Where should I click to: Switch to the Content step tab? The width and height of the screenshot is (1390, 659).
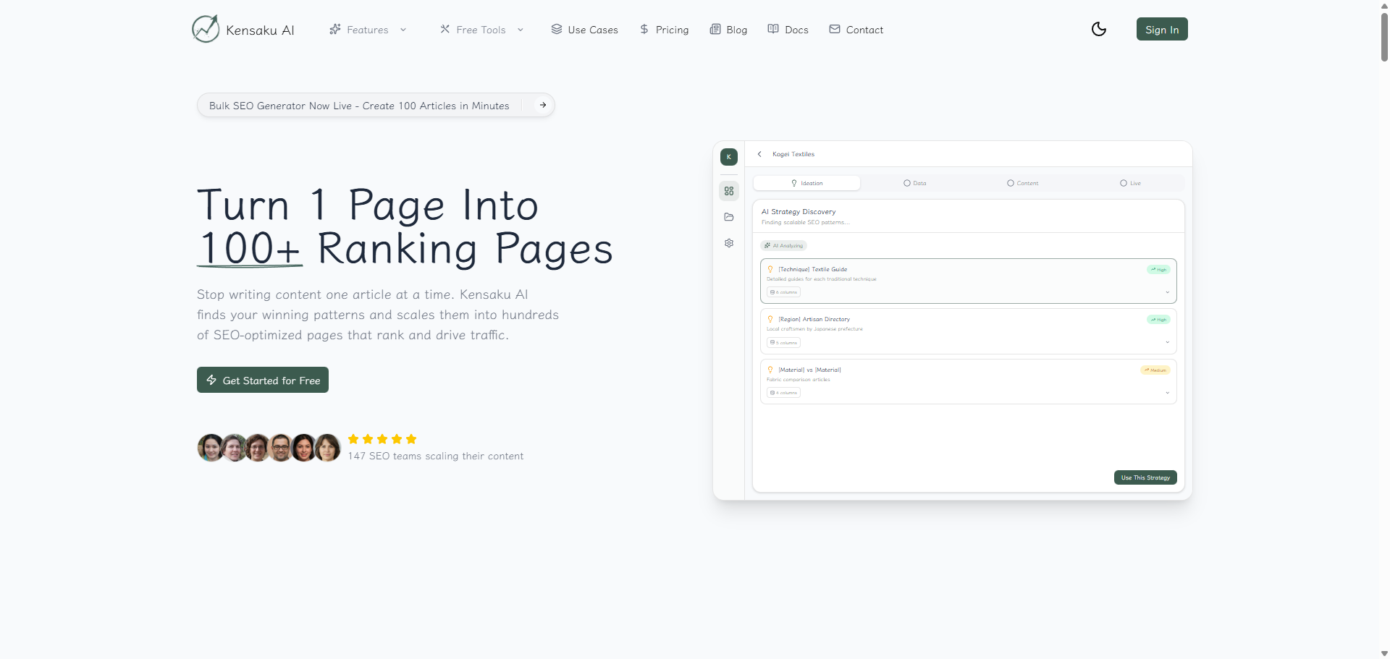(x=1022, y=183)
